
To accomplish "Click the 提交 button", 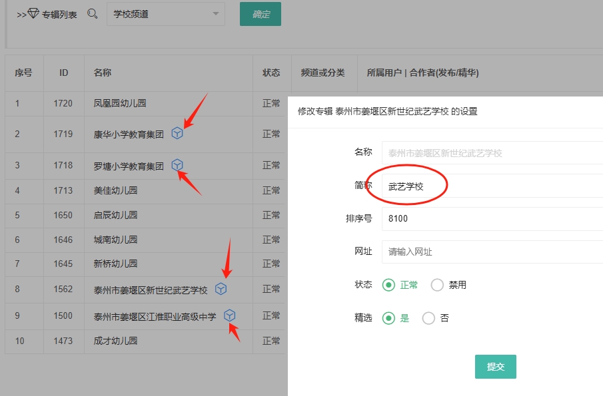I will (495, 367).
